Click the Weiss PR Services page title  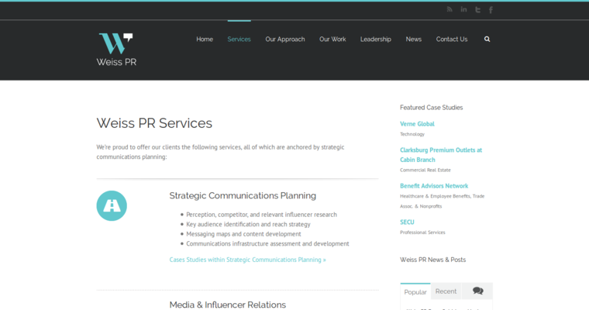(x=154, y=123)
